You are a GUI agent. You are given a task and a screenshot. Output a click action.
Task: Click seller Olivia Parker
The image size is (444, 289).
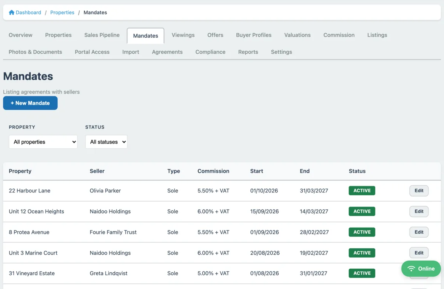(x=105, y=191)
